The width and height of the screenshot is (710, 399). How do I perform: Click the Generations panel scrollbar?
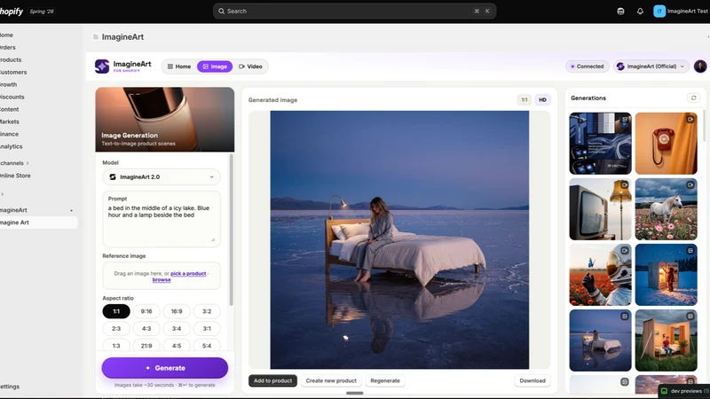[705, 125]
